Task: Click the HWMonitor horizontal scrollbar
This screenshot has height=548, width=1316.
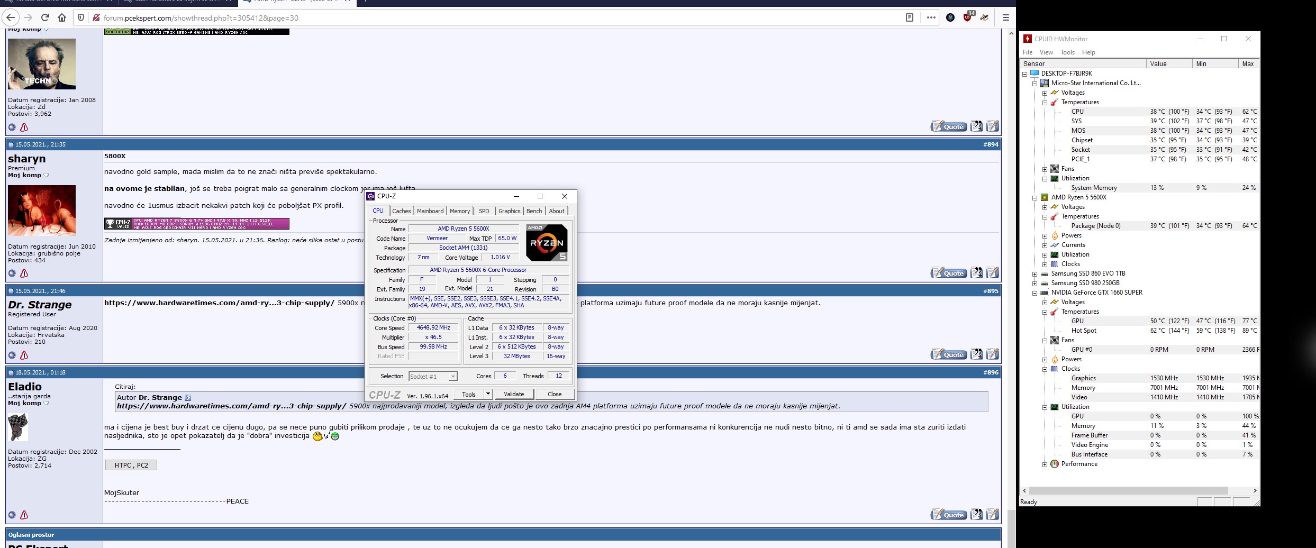Action: [1128, 490]
